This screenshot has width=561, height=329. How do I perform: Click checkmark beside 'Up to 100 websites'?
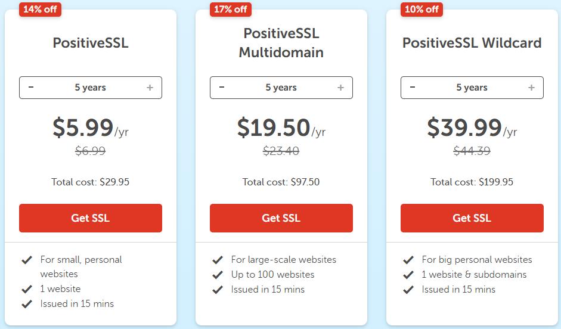coord(218,275)
